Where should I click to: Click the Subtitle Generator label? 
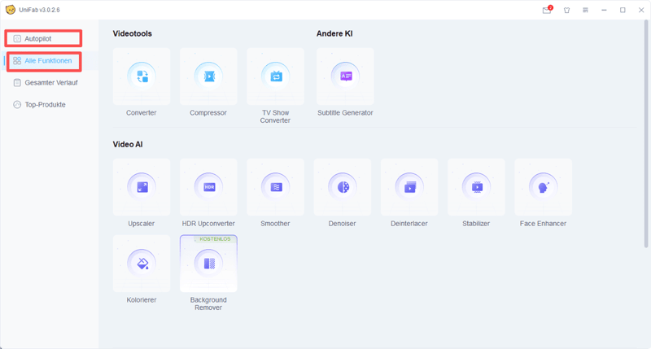click(345, 112)
